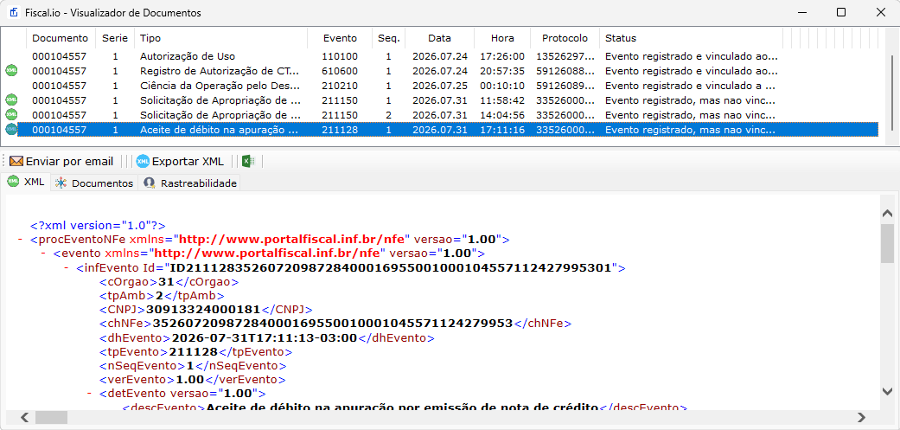Click the Exportar XML button
The height and width of the screenshot is (430, 900).
(180, 161)
